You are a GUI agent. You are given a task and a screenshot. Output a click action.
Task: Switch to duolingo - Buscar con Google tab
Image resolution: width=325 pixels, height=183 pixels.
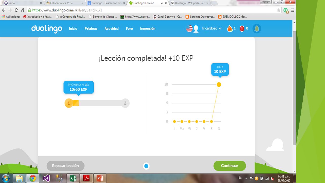click(x=106, y=3)
